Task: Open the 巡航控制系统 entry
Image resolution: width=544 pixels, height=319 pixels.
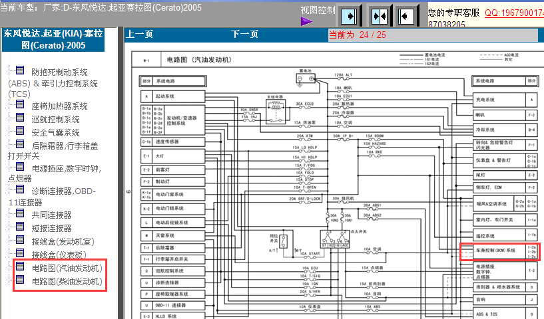Action: click(55, 120)
